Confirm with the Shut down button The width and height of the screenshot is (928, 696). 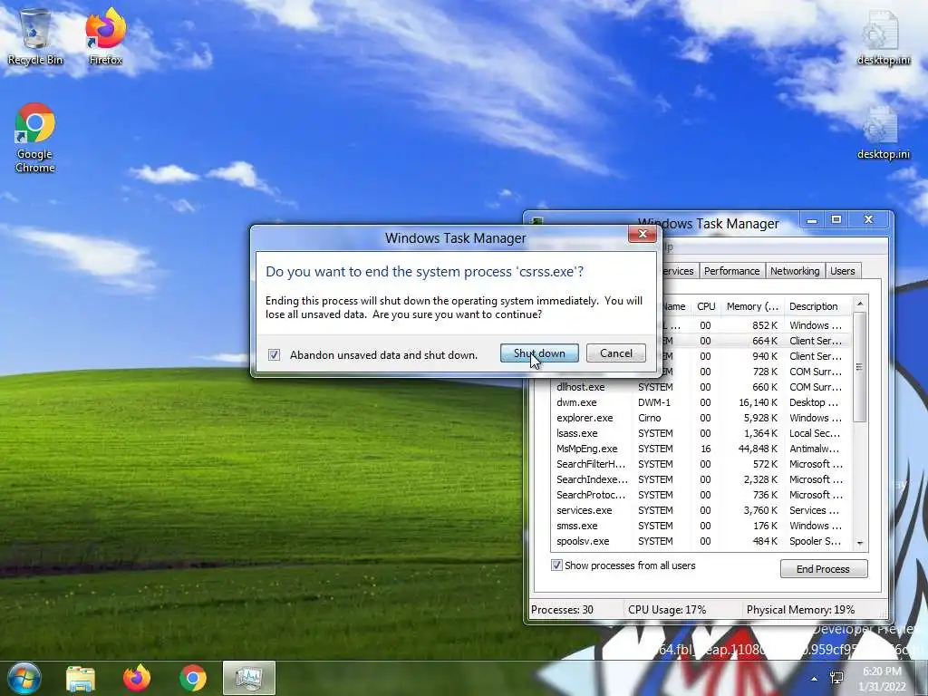point(539,353)
